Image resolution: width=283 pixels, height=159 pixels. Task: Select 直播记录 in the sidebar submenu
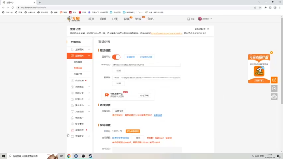click(78, 74)
